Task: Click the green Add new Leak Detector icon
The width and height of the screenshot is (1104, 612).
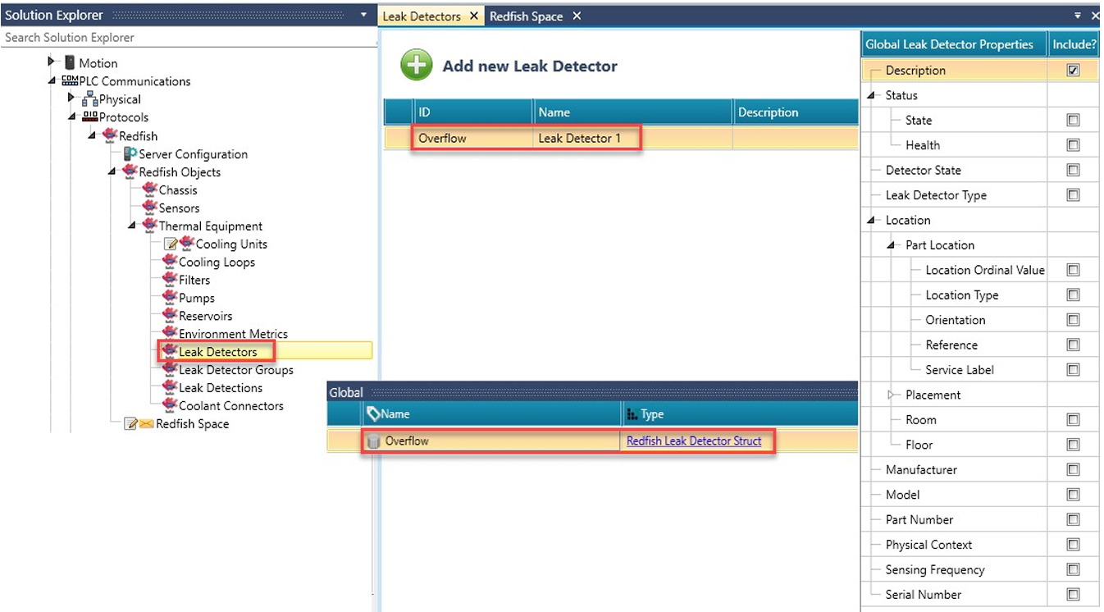Action: (x=417, y=66)
